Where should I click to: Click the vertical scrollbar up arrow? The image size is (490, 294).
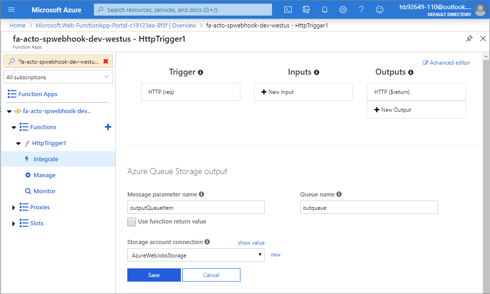pos(486,56)
